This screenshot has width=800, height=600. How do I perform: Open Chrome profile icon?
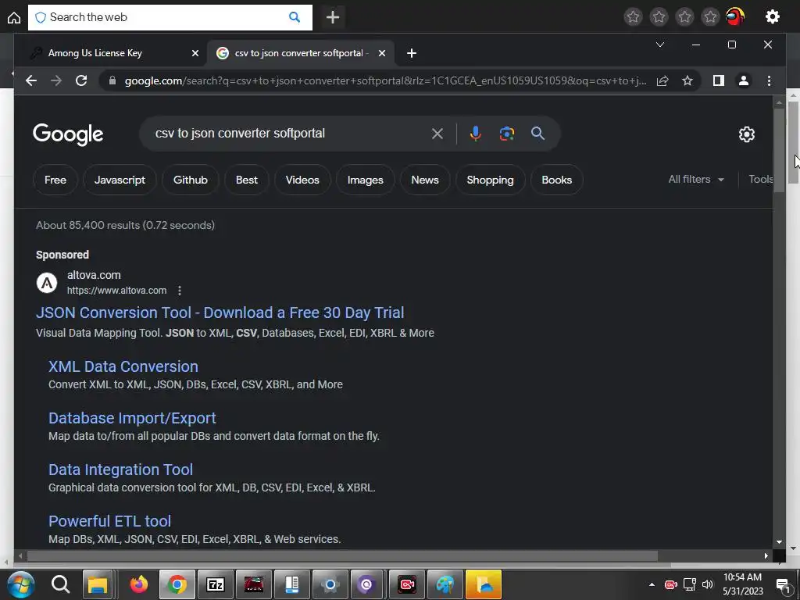coord(744,80)
